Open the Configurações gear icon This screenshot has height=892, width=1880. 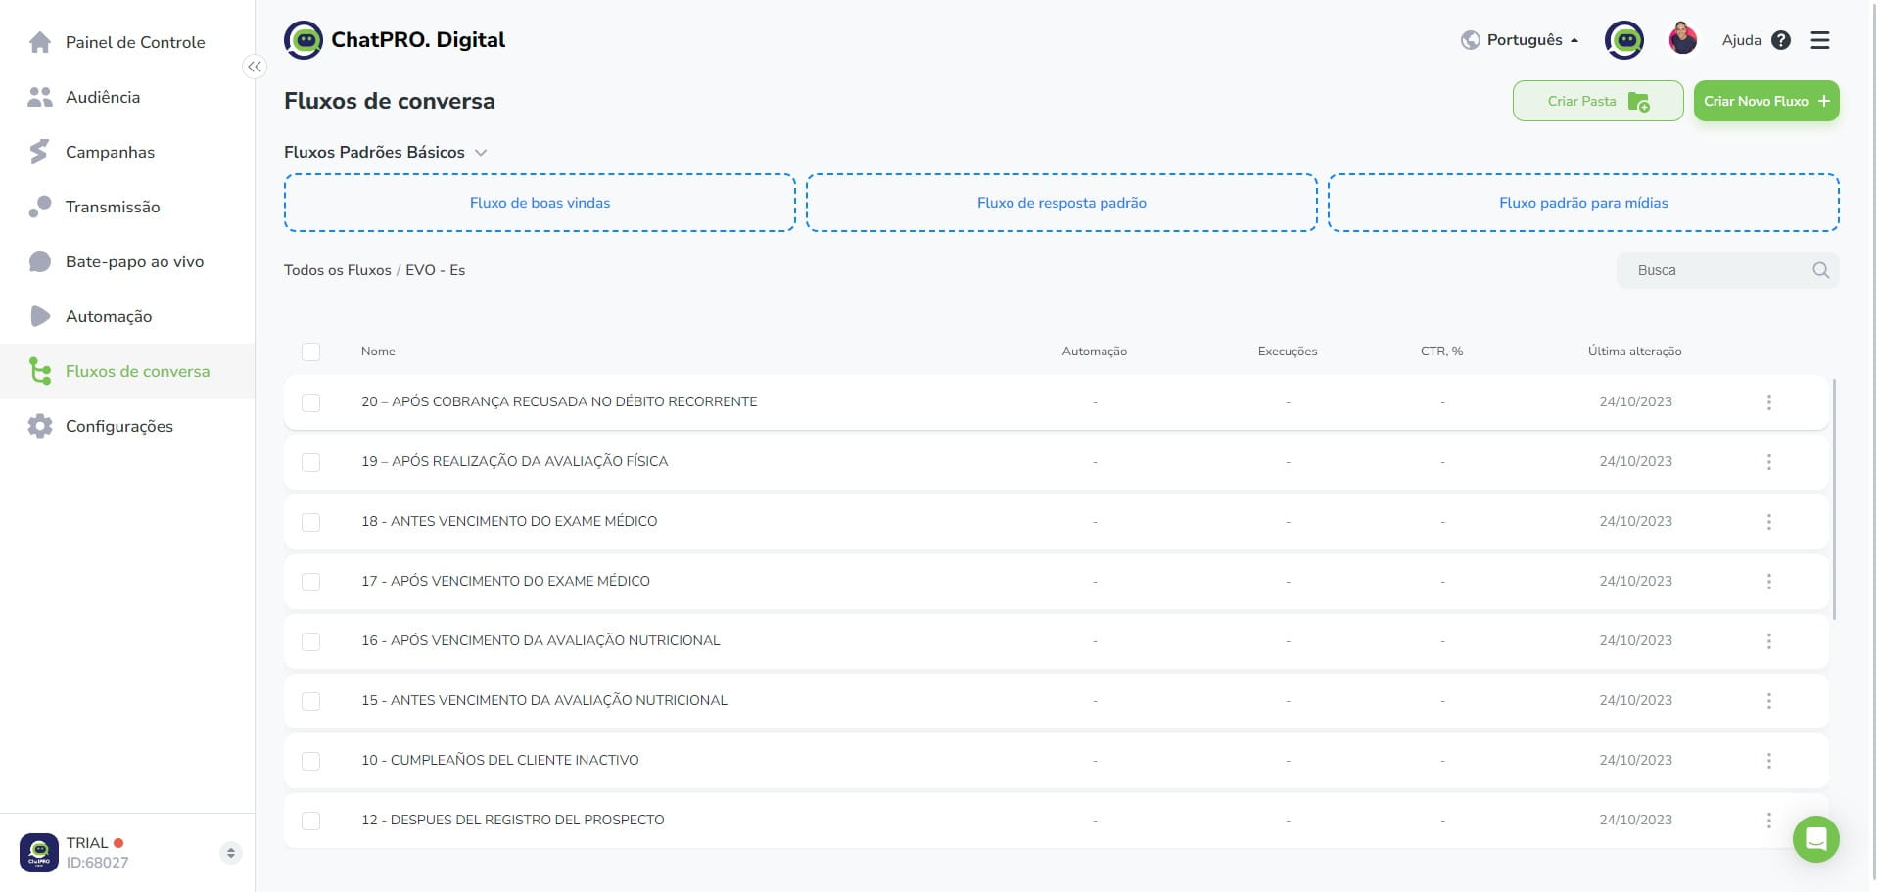(x=40, y=426)
